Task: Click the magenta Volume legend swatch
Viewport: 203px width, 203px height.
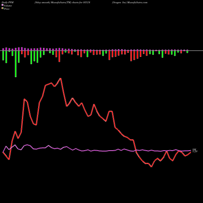Action: coord(2,5)
